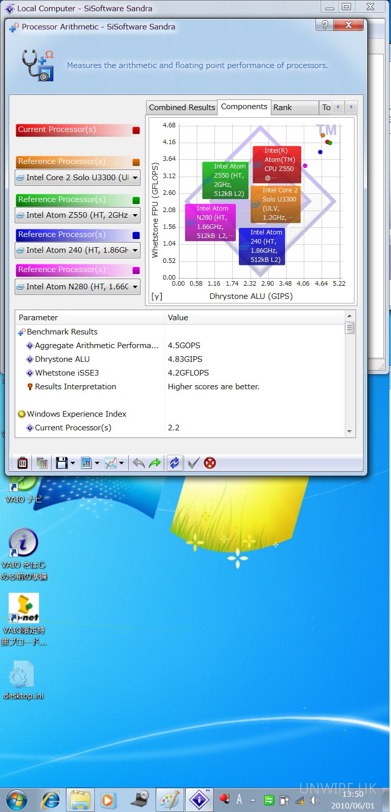391x812 pixels.
Task: Expand the Intel Atom N280 dropdown
Action: [x=135, y=287]
